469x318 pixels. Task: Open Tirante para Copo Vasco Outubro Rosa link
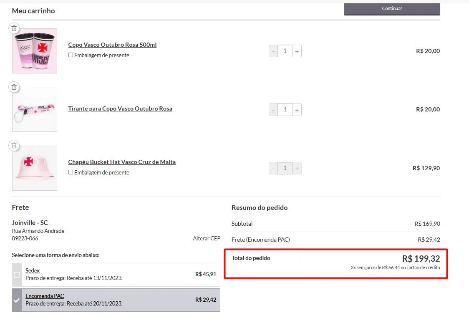point(120,109)
